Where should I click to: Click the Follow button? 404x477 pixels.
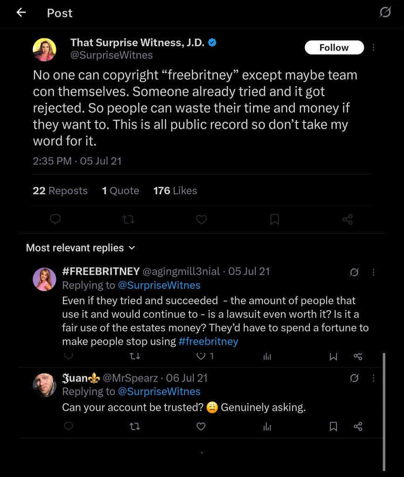point(334,48)
